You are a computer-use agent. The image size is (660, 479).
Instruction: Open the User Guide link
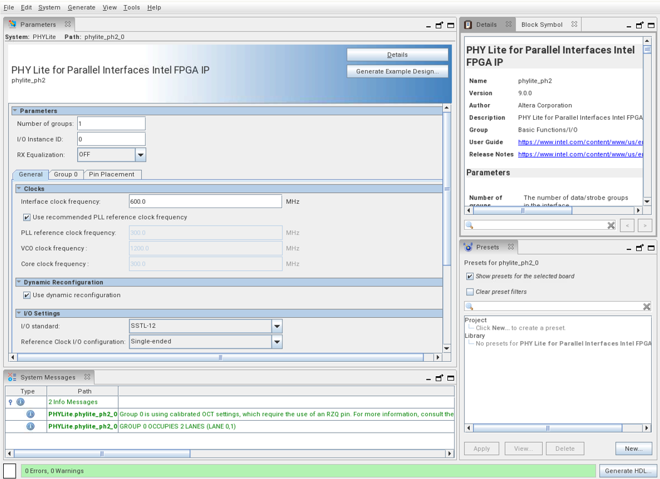[580, 142]
